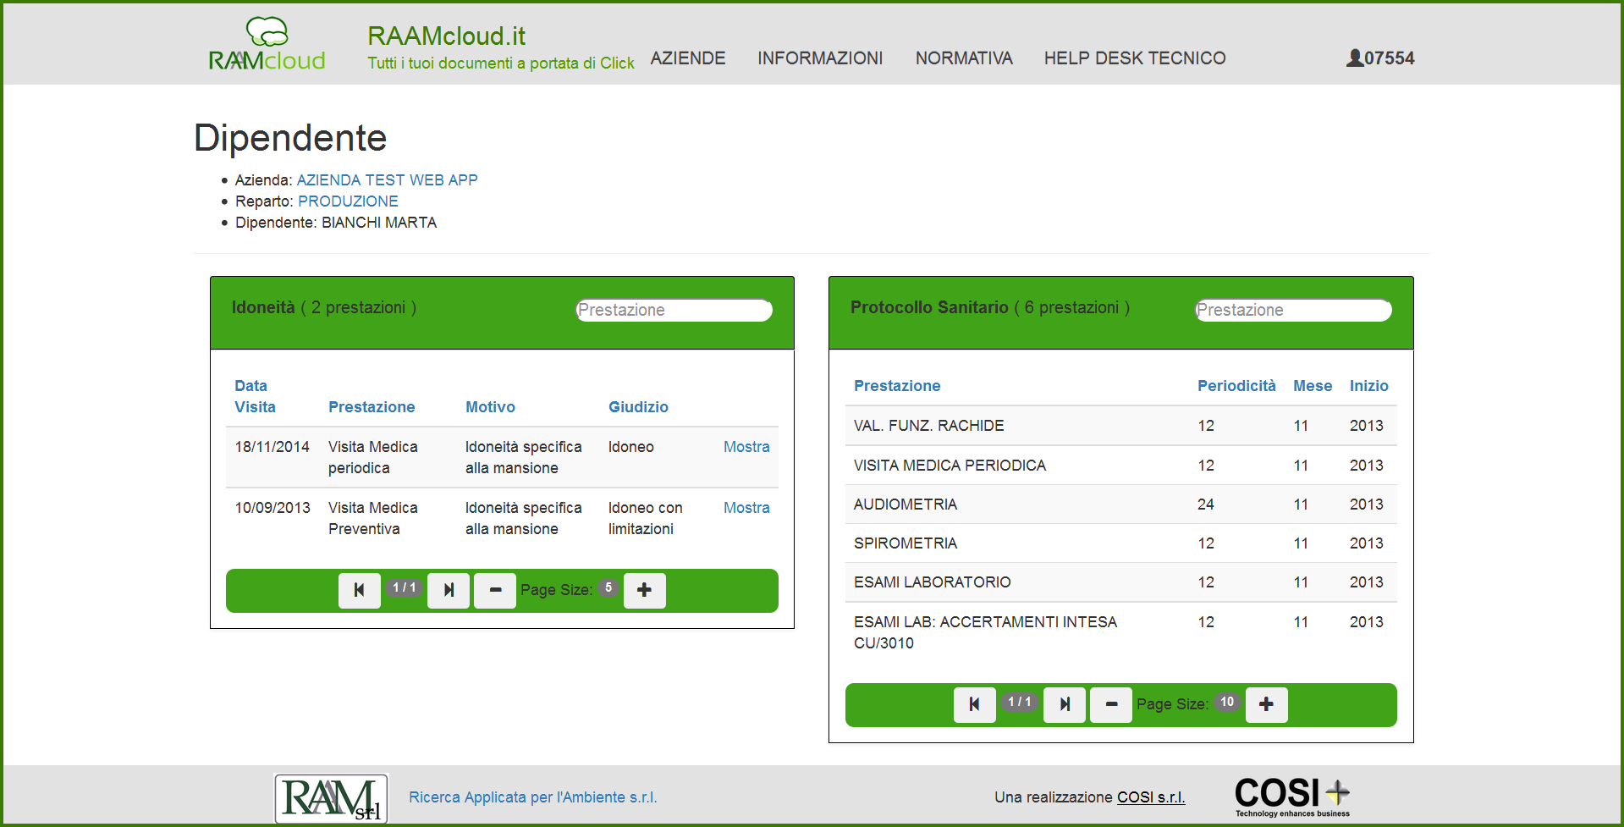Click the periodicity value 24 for AUDIOMETRIA
Screen dimensions: 1624x827
1206,504
